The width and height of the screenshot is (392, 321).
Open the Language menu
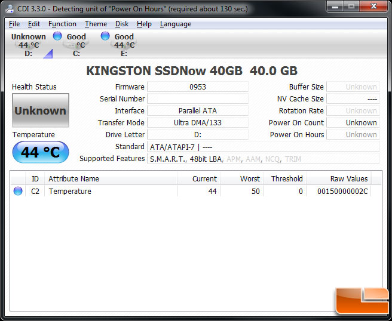point(176,24)
